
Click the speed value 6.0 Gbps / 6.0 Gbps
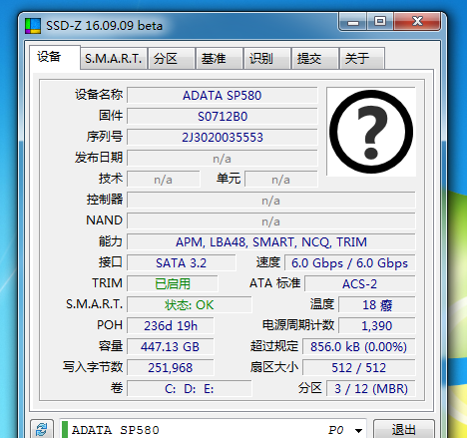point(350,263)
